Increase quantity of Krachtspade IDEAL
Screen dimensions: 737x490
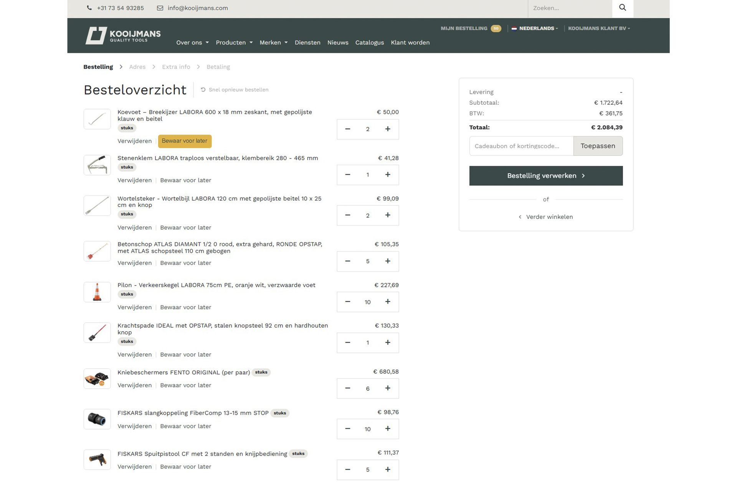(x=388, y=343)
